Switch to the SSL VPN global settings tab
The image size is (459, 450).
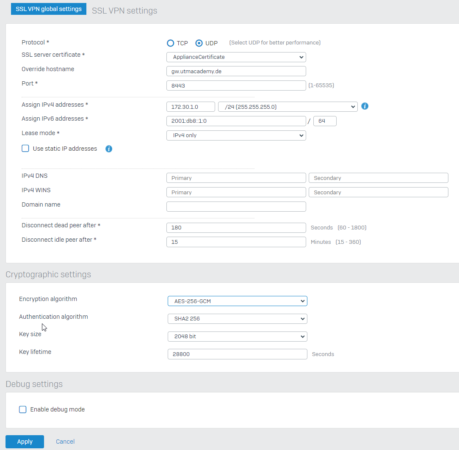click(48, 8)
